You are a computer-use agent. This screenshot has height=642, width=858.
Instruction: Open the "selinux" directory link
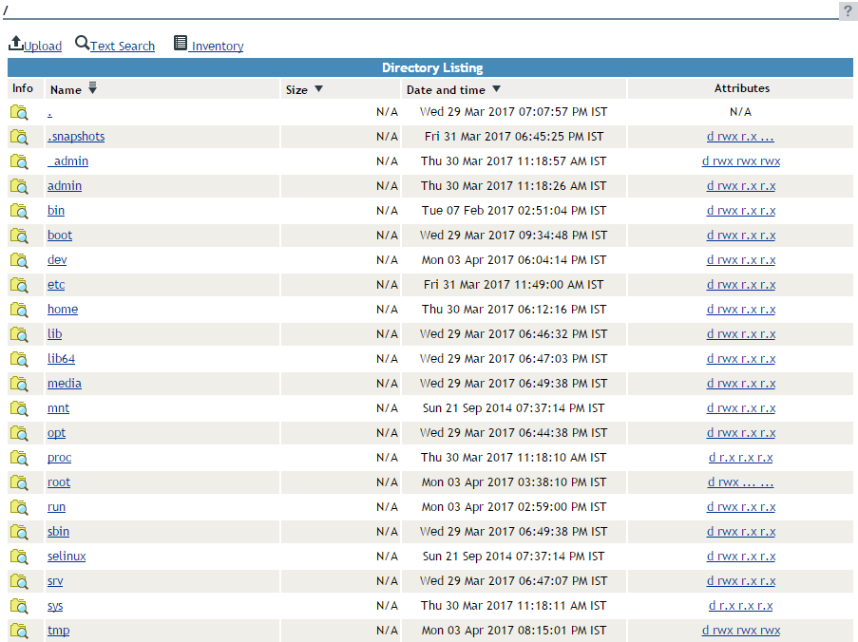66,556
